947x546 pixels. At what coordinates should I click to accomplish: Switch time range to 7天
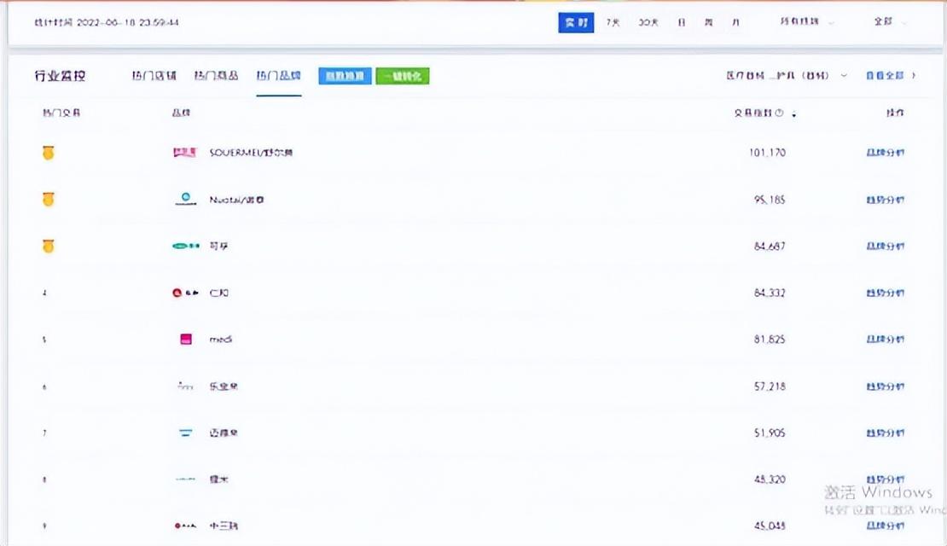coord(613,23)
